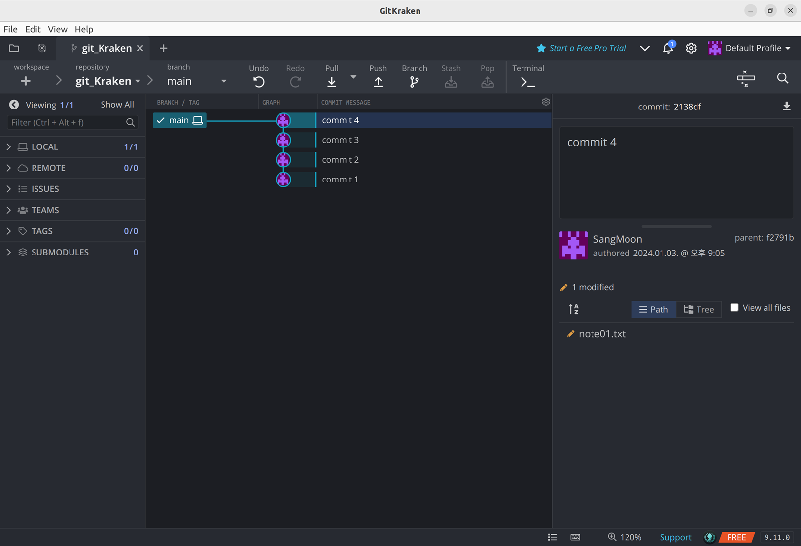Focus the Filter input field
This screenshot has width=801, height=546.
(72, 122)
